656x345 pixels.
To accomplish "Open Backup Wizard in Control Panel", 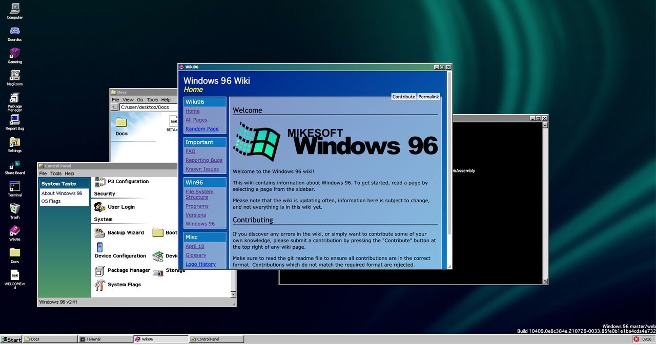I will (100, 232).
